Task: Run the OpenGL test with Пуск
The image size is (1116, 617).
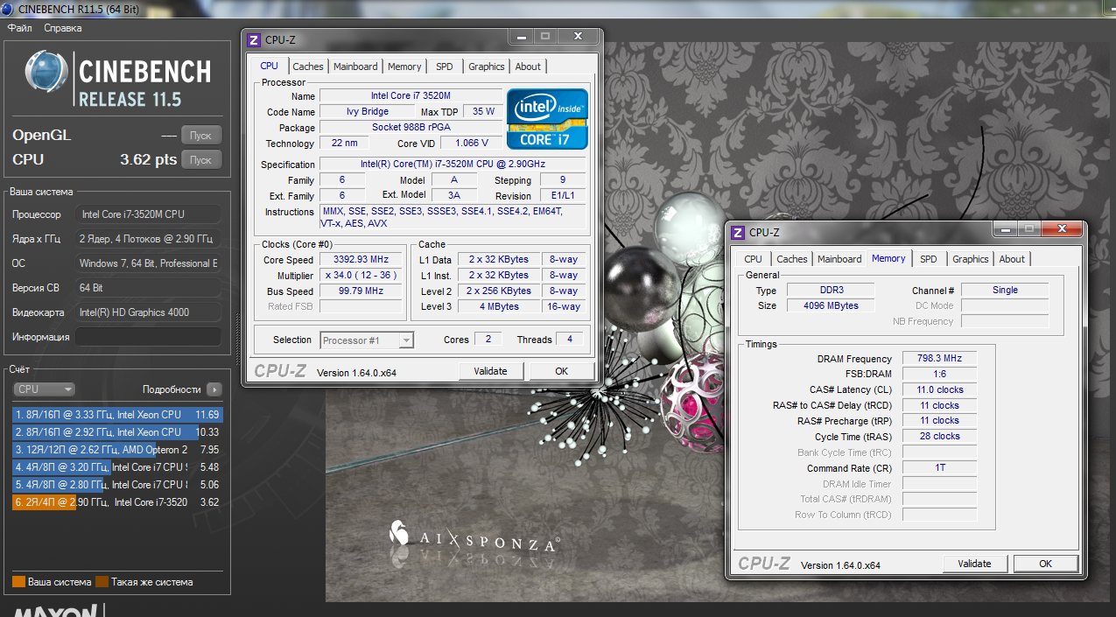Action: coord(200,136)
